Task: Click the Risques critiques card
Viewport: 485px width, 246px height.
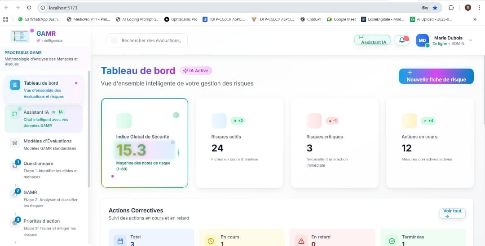Action: pyautogui.click(x=335, y=142)
